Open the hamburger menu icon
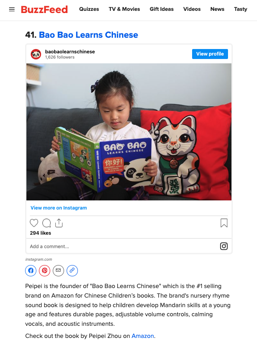The width and height of the screenshot is (257, 344). pyautogui.click(x=12, y=10)
